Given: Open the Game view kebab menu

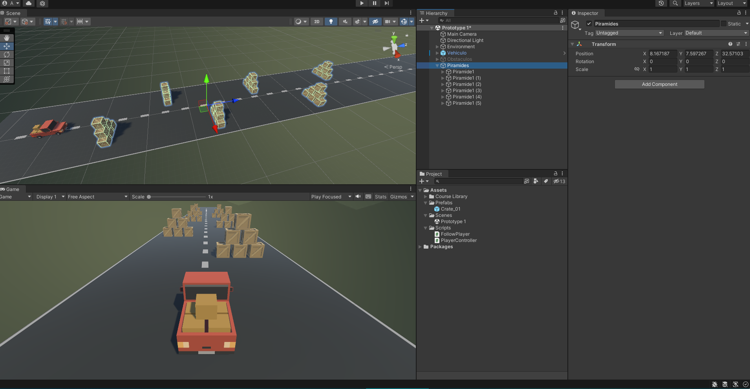Looking at the screenshot, I should click(x=411, y=189).
